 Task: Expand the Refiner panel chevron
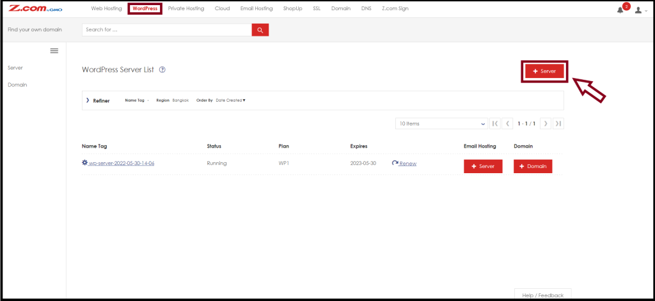point(88,100)
